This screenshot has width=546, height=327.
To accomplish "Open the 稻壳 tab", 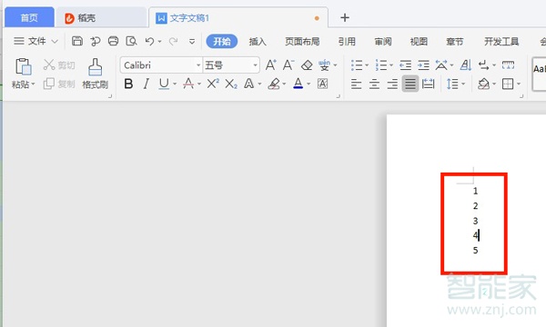I will point(101,18).
